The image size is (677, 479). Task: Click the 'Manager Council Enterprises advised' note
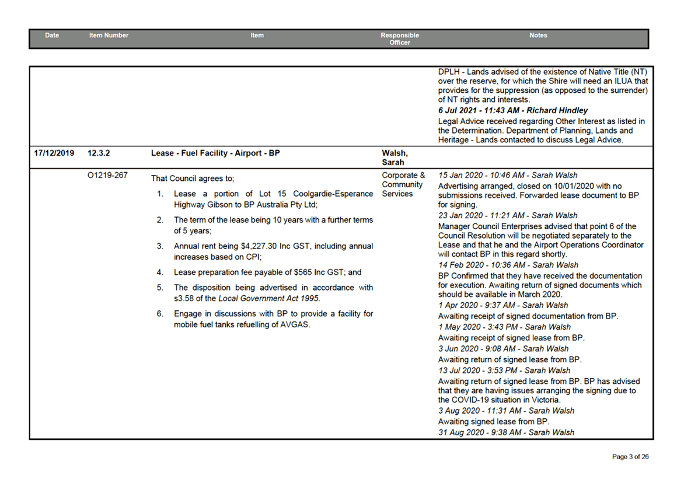(x=540, y=240)
